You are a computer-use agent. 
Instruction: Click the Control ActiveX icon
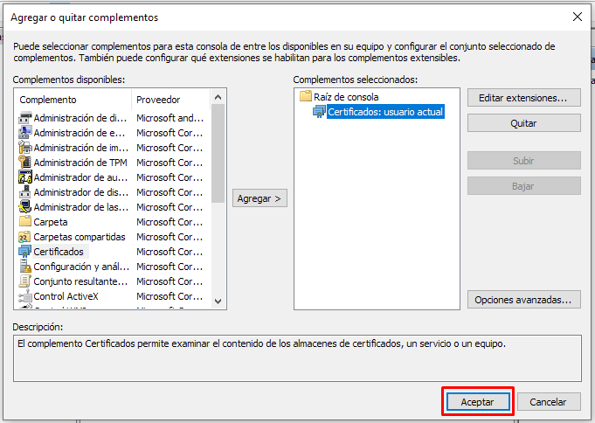[x=25, y=296]
